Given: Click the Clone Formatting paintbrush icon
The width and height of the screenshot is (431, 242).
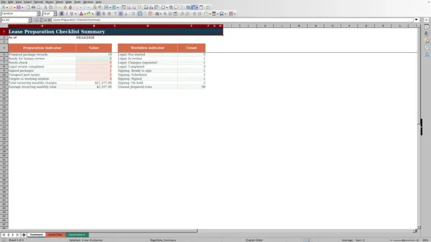Looking at the screenshot, I should pos(65,7).
